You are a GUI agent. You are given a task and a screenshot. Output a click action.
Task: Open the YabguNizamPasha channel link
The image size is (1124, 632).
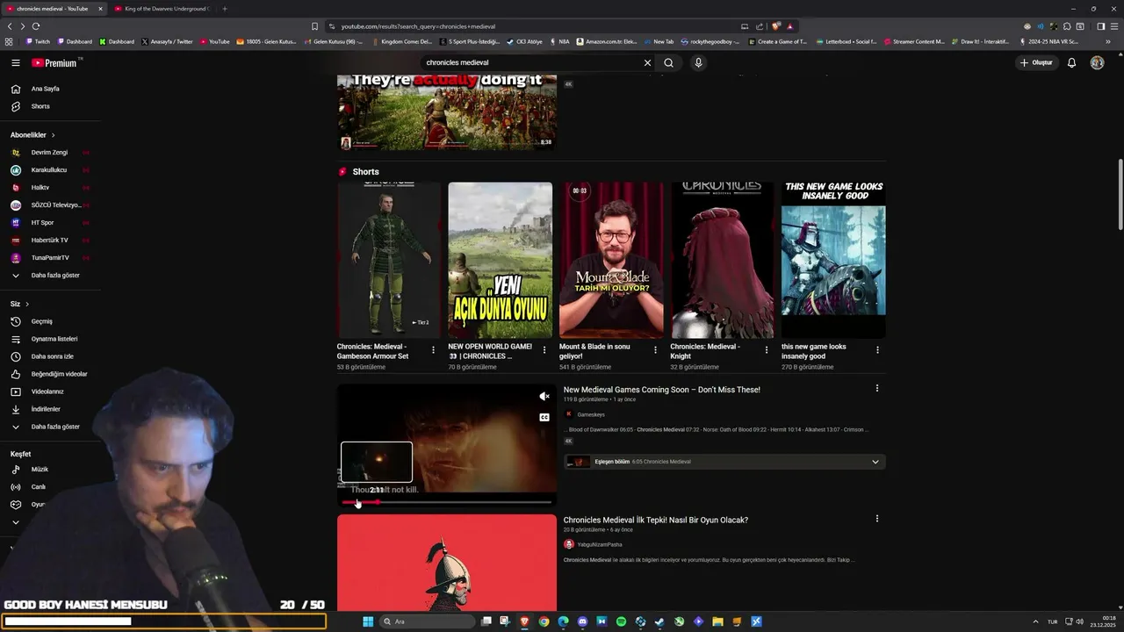coord(600,544)
